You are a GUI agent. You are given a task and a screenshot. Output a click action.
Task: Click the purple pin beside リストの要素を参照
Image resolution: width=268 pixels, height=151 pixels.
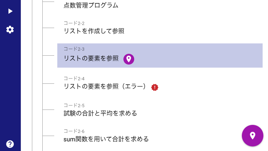pos(129,59)
